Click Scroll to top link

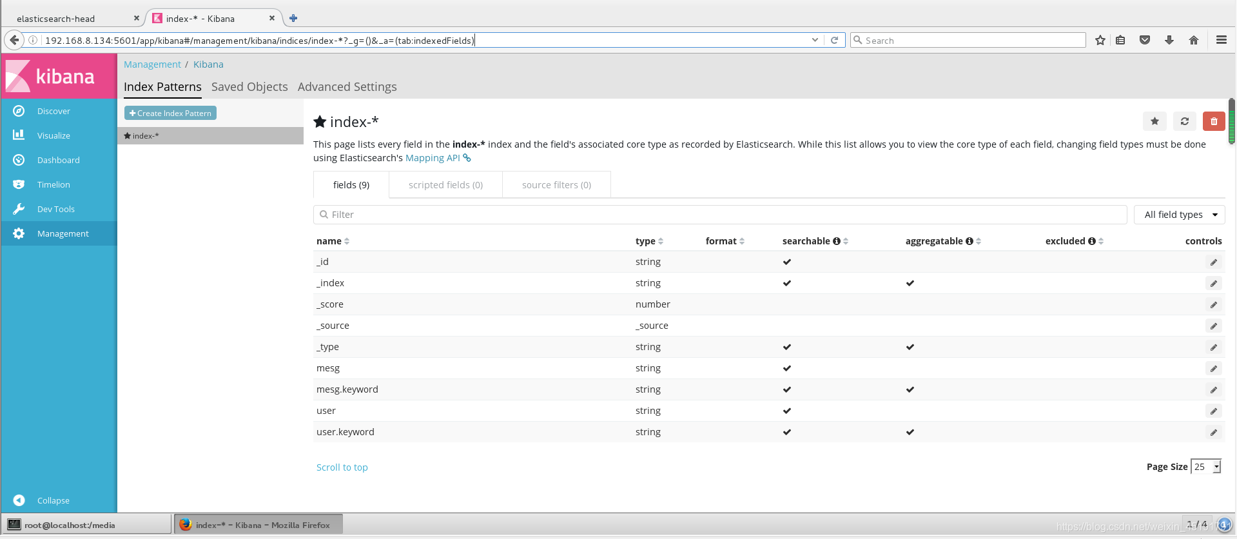[x=342, y=467]
